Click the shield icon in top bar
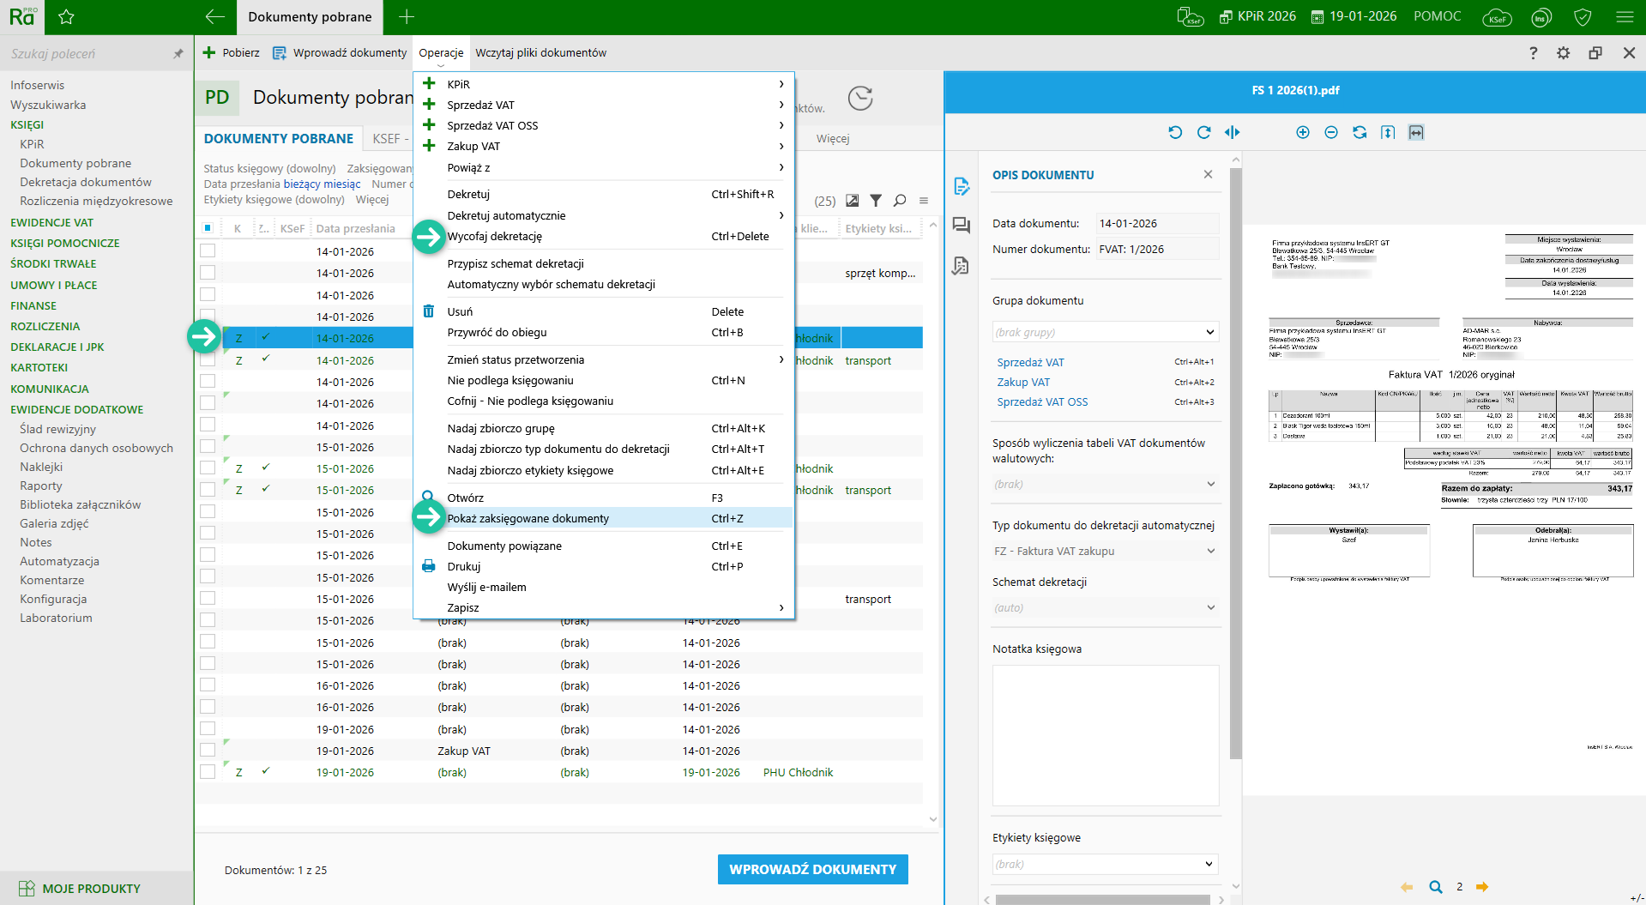Screen dimensions: 1646x905 (x=1583, y=17)
